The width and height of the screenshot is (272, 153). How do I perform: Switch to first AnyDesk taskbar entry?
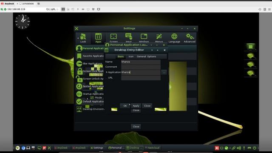click(61, 148)
